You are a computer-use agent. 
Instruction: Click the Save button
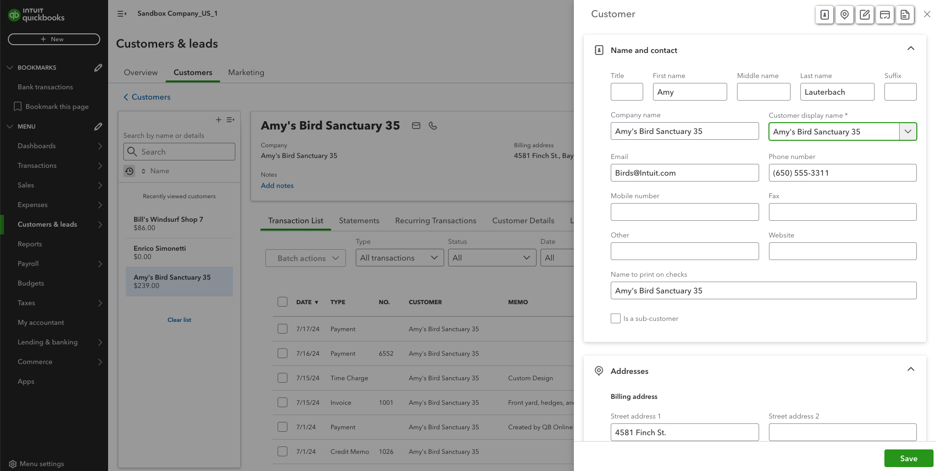tap(908, 458)
